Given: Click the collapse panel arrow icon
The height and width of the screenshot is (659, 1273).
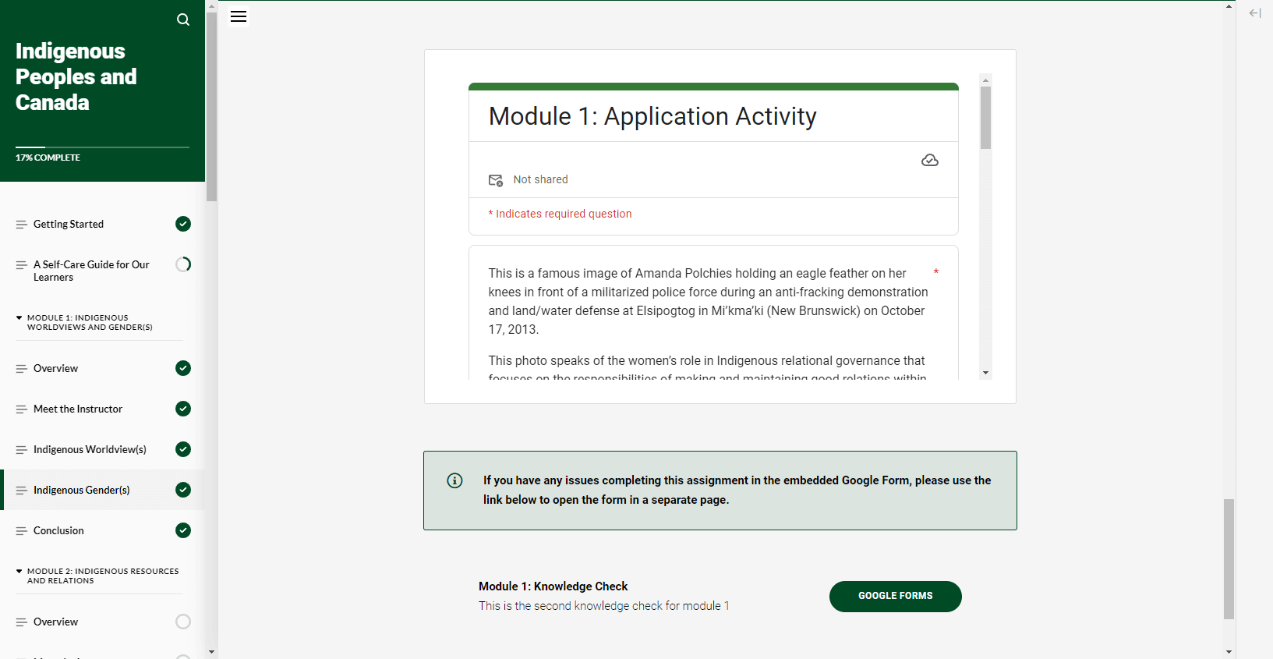Looking at the screenshot, I should 1255,13.
